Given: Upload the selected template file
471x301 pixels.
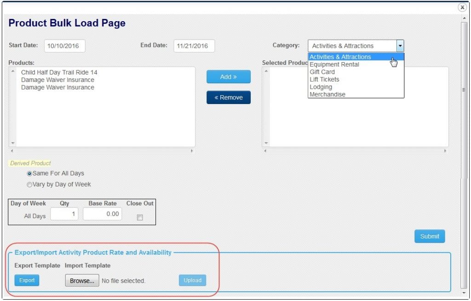Looking at the screenshot, I should pos(192,280).
